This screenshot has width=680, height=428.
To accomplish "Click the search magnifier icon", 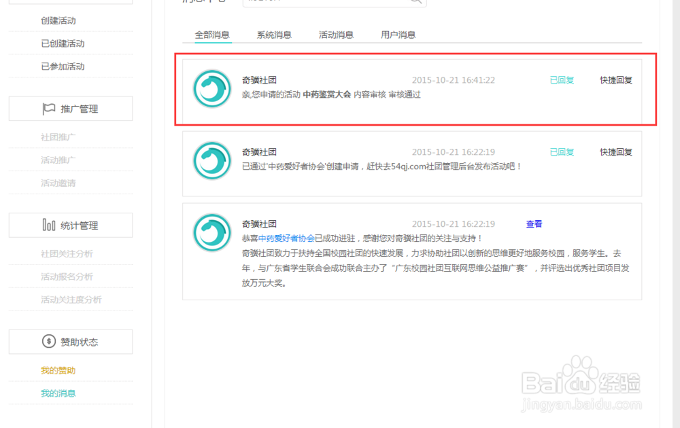I will [x=415, y=3].
